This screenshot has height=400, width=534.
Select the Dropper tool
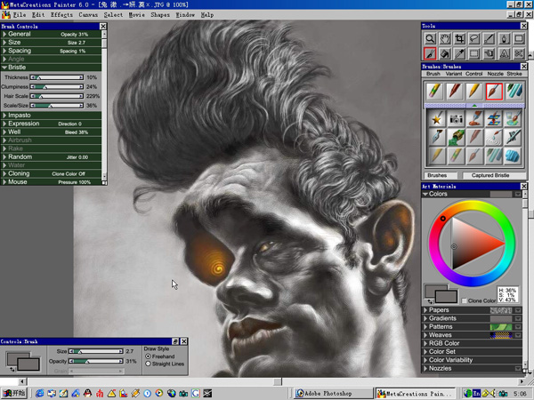(460, 53)
